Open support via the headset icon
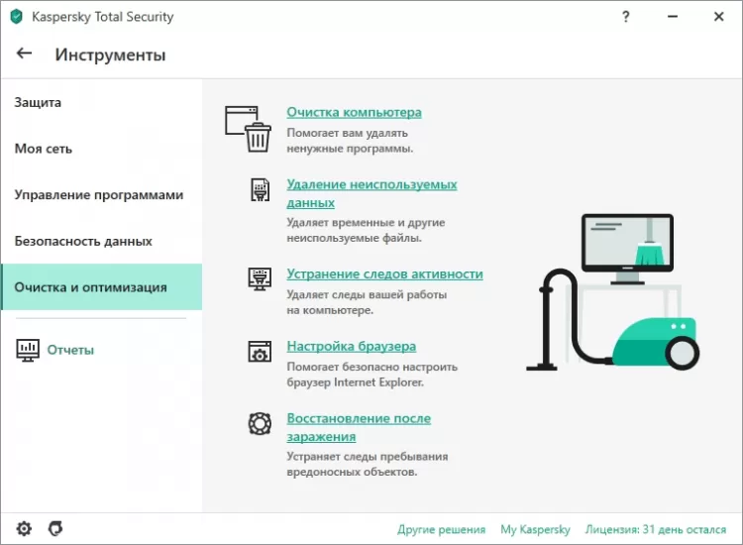This screenshot has height=545, width=743. (x=55, y=528)
